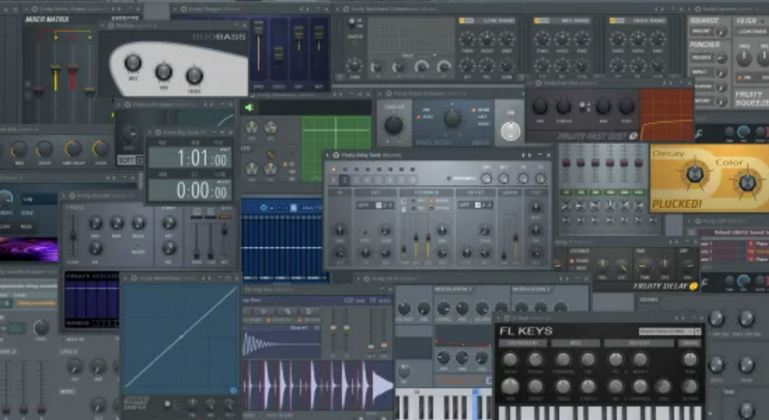Open Fruity soft clipper gear options
The height and width of the screenshot is (420, 769).
click(x=127, y=105)
